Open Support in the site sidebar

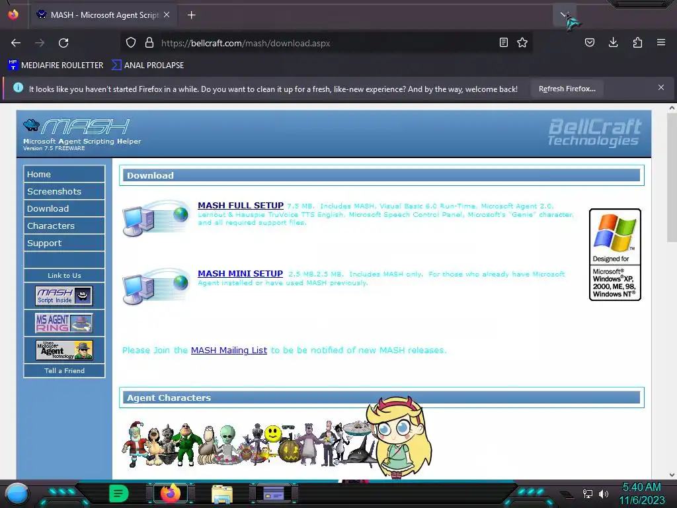pos(64,243)
